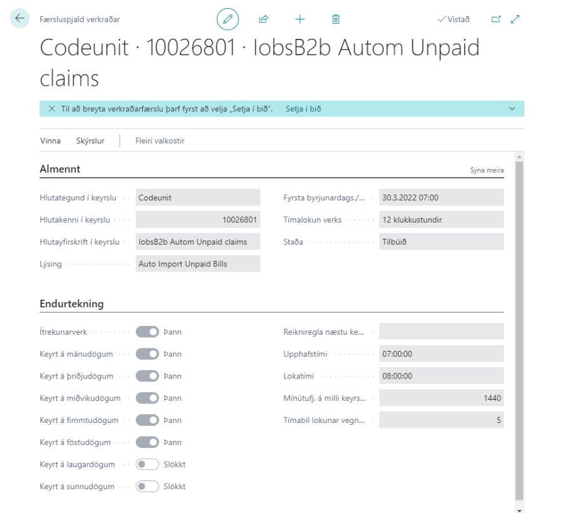Image resolution: width=564 pixels, height=513 pixels.
Task: Collapse the Almennt section header
Action: 60,169
